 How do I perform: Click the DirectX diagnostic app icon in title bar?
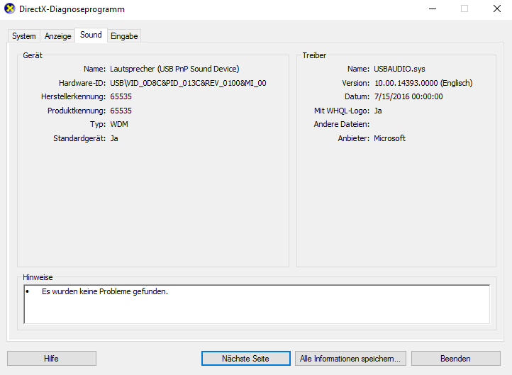[x=9, y=9]
